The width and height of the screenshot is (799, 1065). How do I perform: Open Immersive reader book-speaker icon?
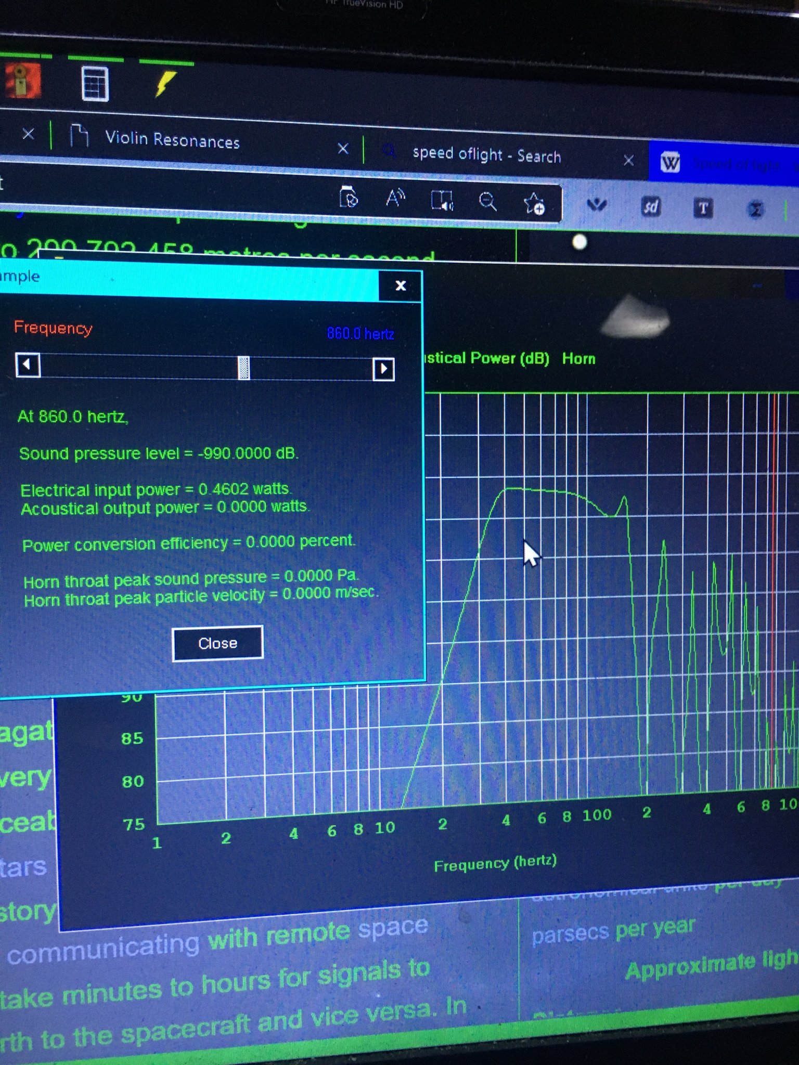tap(443, 200)
